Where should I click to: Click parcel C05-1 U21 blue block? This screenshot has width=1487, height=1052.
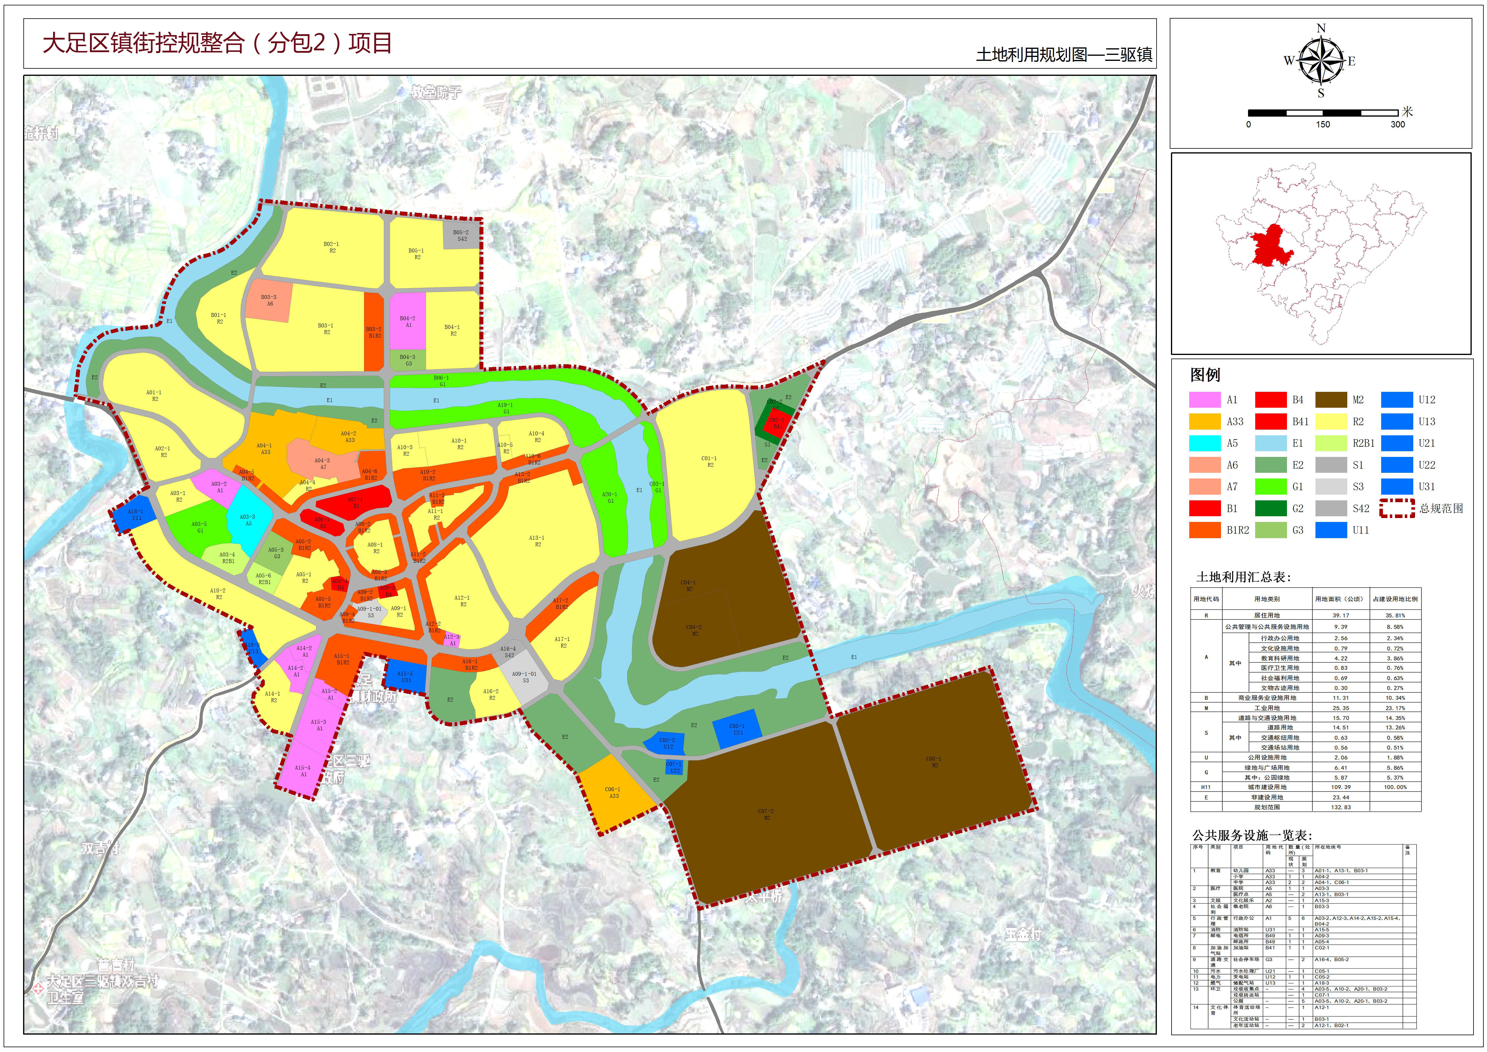pos(737,729)
